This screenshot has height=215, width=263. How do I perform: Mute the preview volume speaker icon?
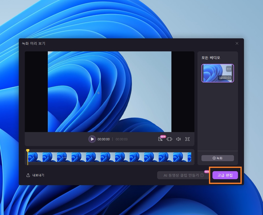coord(178,139)
